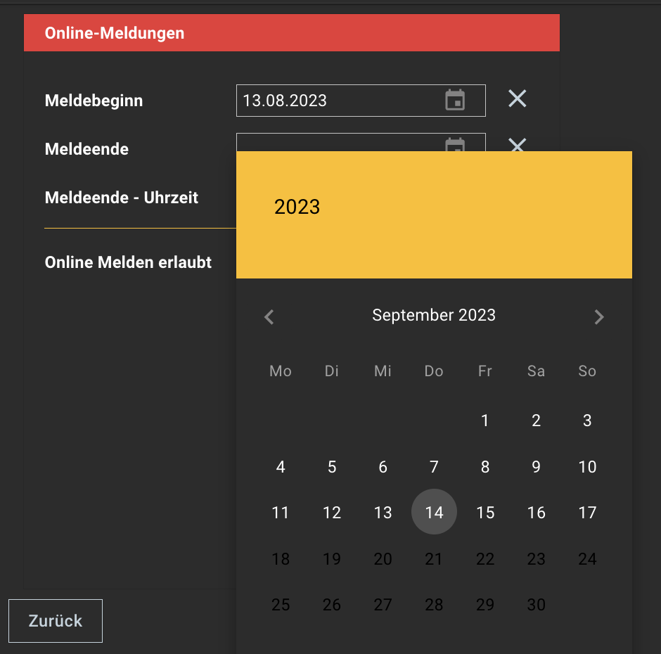Viewport: 661px width, 654px height.
Task: Pick day 8 in the calendar
Action: [485, 467]
